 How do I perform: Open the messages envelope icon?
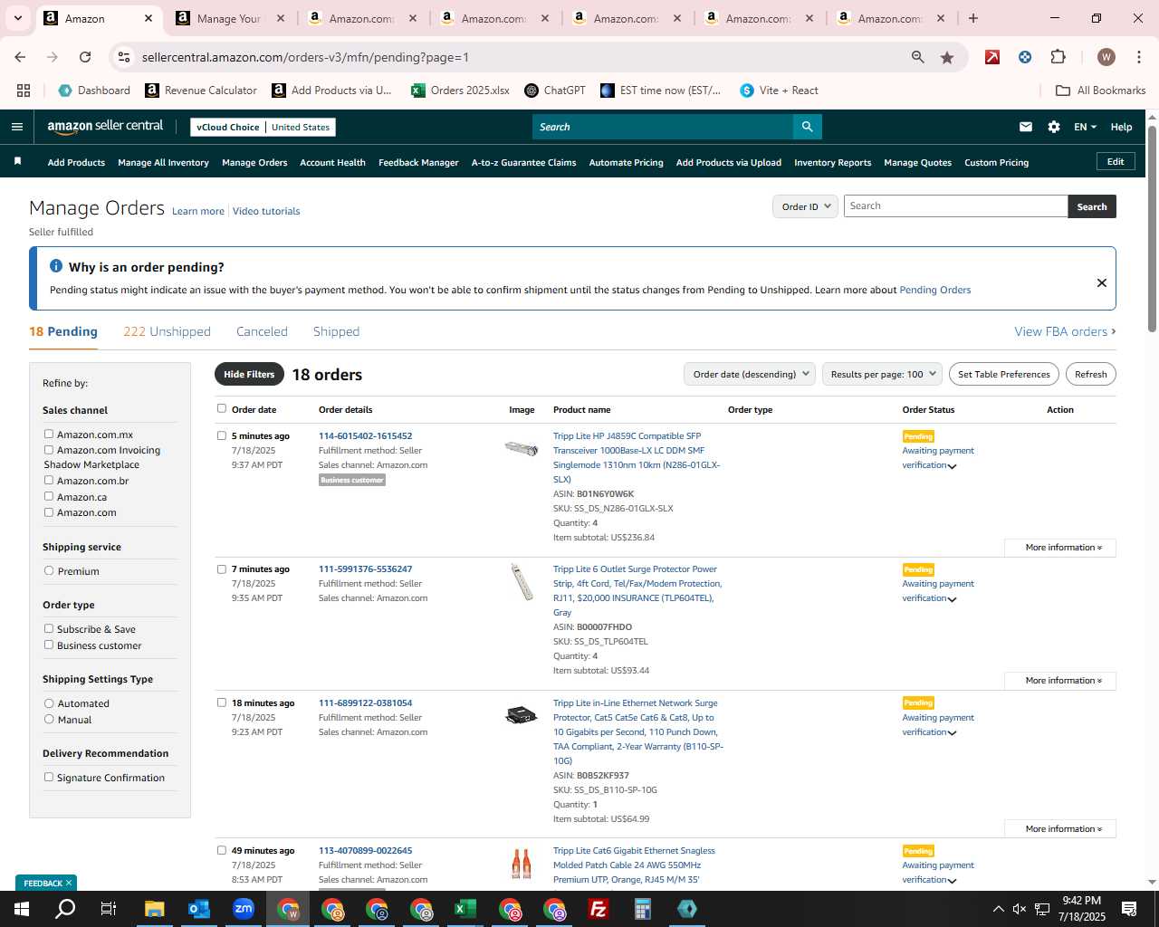click(1026, 127)
